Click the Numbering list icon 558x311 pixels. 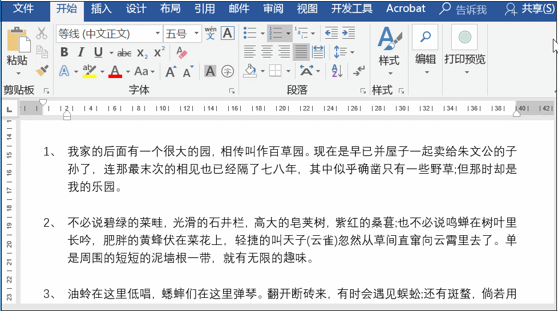click(x=276, y=33)
